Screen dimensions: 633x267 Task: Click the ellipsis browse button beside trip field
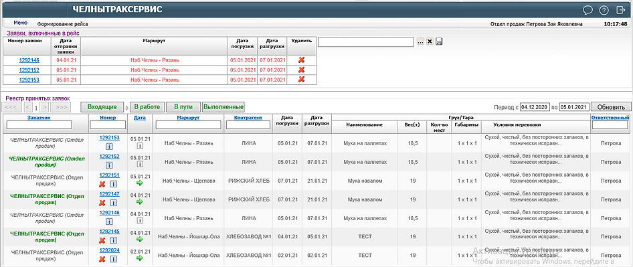420,41
